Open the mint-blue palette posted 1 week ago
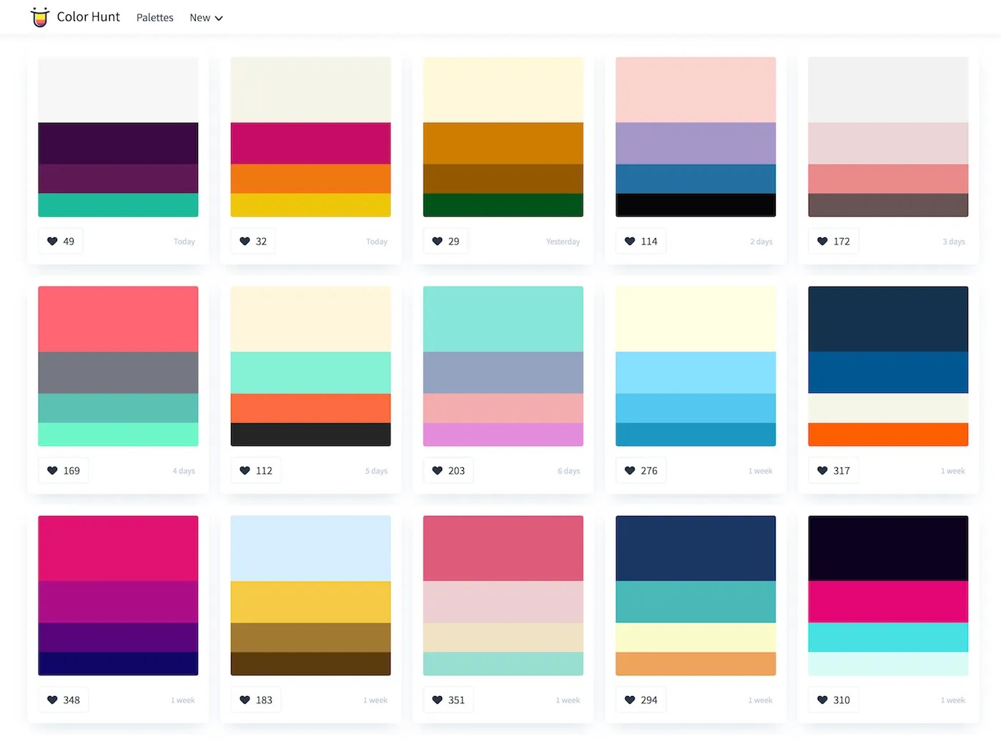 click(x=695, y=366)
